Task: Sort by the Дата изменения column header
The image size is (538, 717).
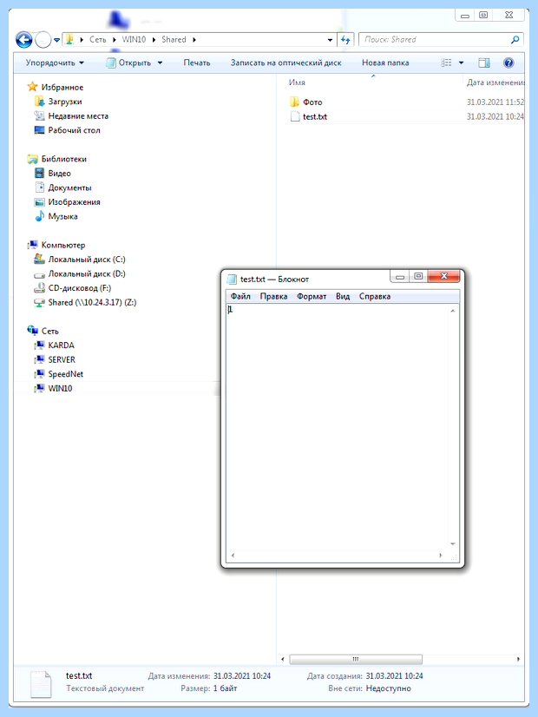Action: pos(495,82)
